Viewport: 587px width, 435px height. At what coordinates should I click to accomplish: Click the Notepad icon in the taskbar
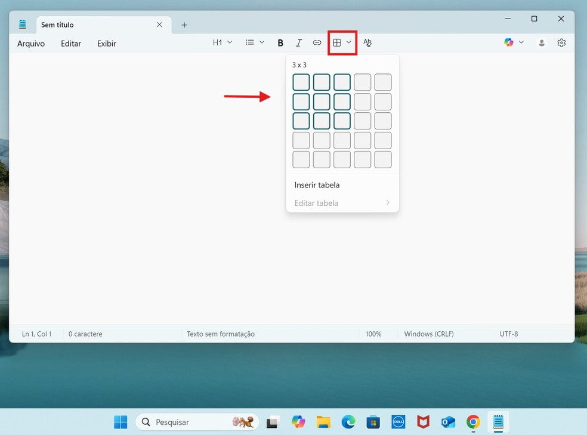click(x=498, y=422)
